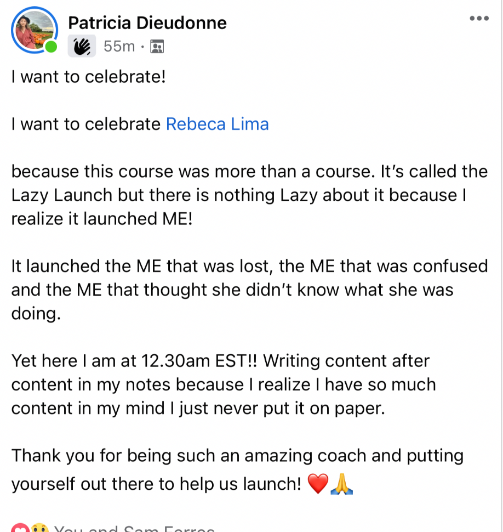Click the "I want to celebrate!" opening line
503x532 pixels.
pos(88,77)
